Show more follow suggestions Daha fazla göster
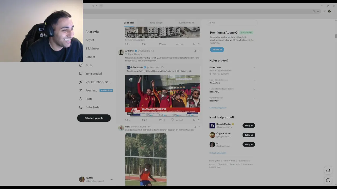Viewport: 337px width, 189px height. [218, 153]
